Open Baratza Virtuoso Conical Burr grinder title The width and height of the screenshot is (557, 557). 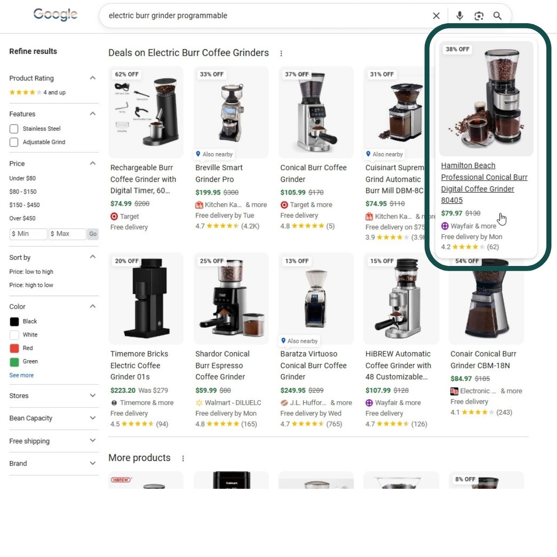click(313, 365)
